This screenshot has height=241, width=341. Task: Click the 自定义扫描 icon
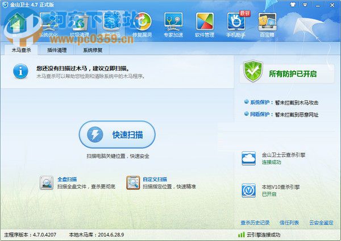point(133,182)
